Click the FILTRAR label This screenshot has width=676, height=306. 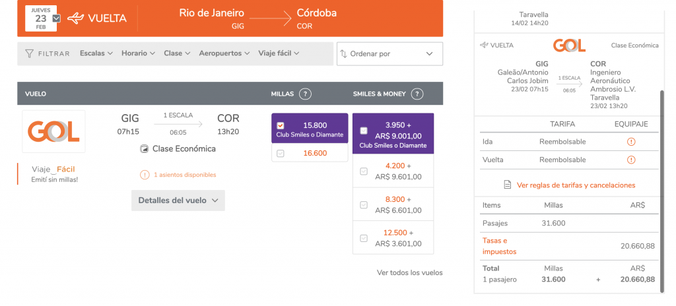pos(54,54)
